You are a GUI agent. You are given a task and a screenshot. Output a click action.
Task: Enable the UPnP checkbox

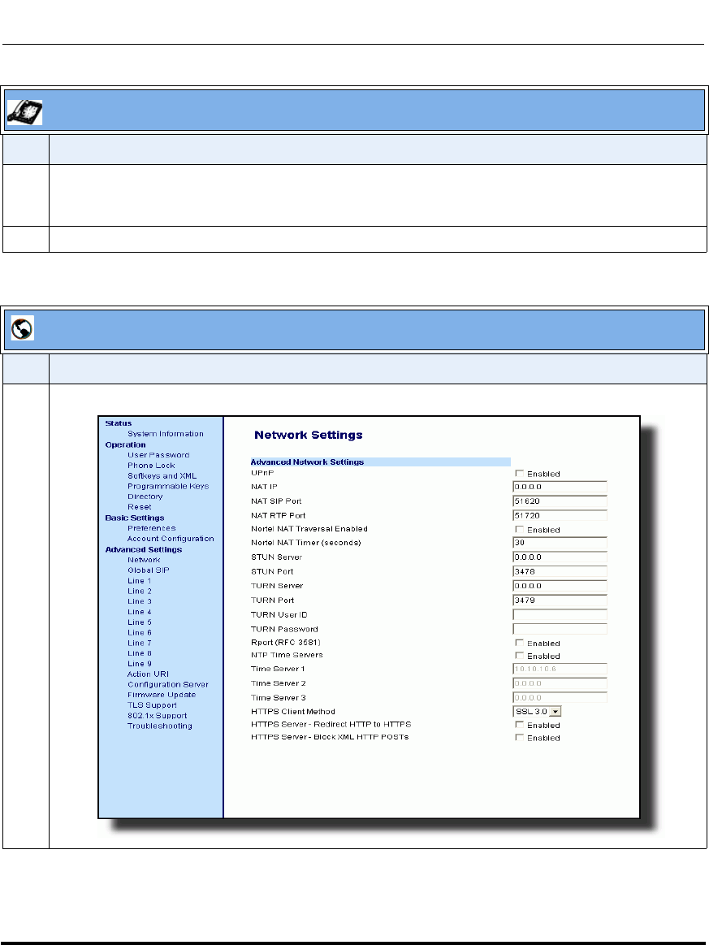coord(519,474)
